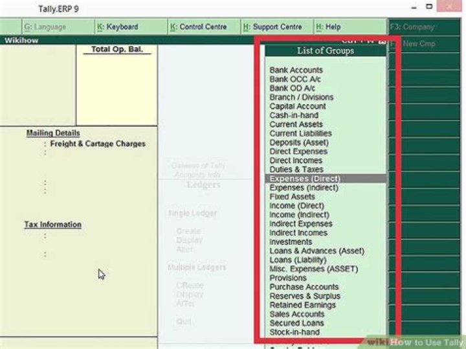Select Sales Accounts group
Viewport: 466px width, 349px height.
coord(297,314)
